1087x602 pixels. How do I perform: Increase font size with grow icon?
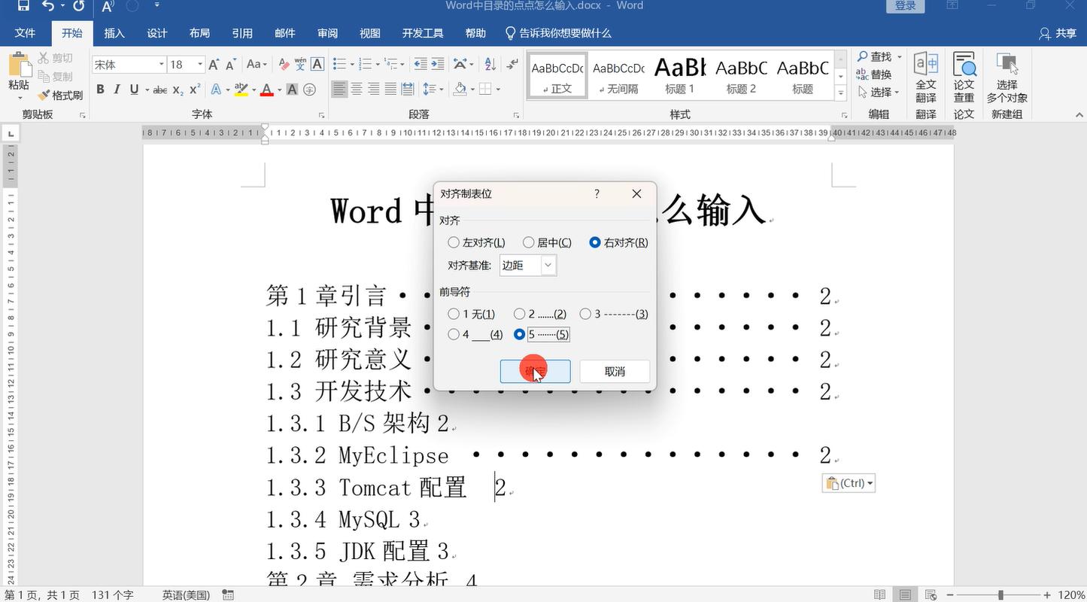point(214,65)
